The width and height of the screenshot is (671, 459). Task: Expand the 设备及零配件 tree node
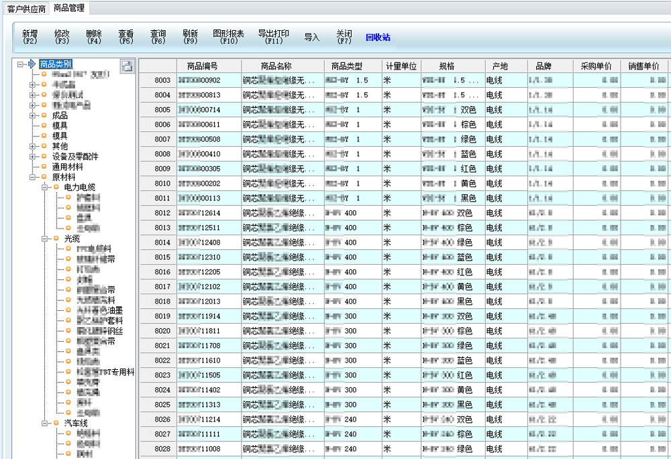pyautogui.click(x=33, y=156)
